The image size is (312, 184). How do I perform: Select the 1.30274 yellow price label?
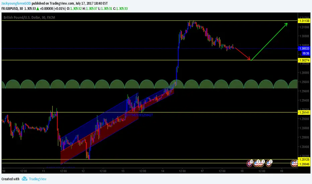pyautogui.click(x=304, y=60)
